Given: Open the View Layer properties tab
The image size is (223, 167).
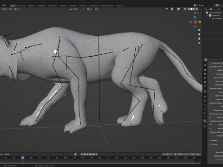Looking at the screenshot, I should point(205,78).
